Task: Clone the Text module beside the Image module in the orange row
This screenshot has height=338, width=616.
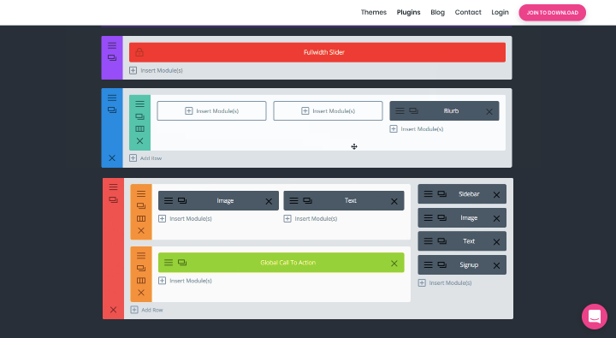Action: tap(308, 200)
